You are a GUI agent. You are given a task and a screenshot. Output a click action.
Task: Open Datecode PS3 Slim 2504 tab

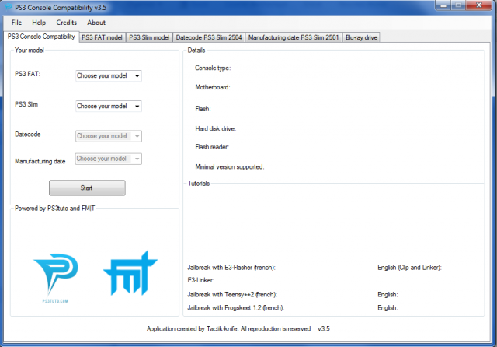point(209,37)
